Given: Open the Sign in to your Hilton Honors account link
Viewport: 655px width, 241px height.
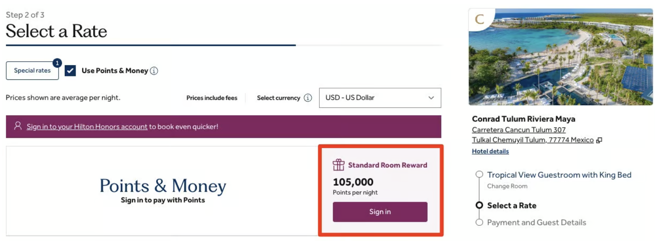Looking at the screenshot, I should click(87, 127).
